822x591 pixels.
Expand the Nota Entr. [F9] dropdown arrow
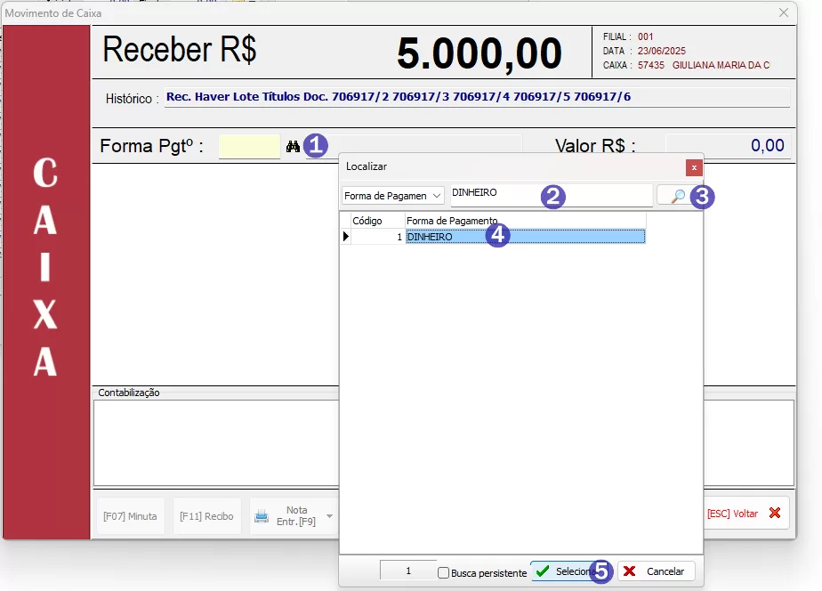click(329, 516)
